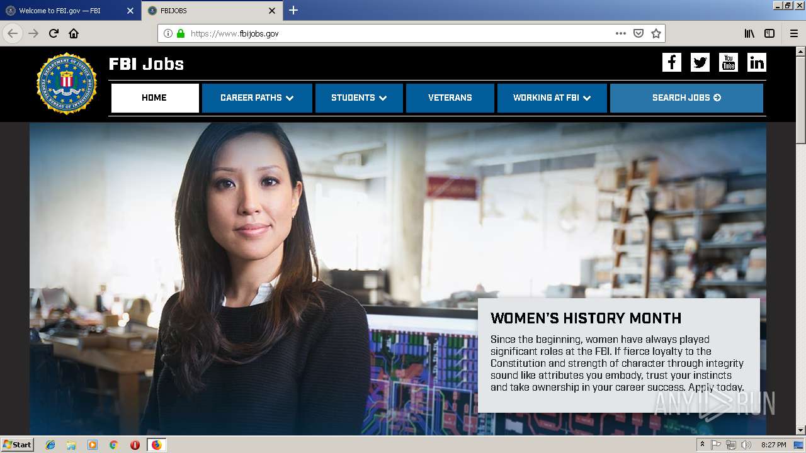The width and height of the screenshot is (806, 453).
Task: Open the network tray icon
Action: click(x=731, y=445)
